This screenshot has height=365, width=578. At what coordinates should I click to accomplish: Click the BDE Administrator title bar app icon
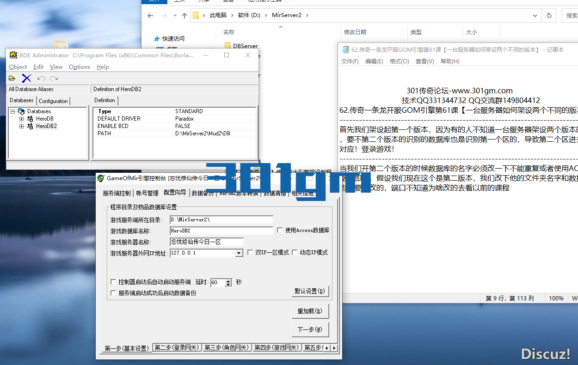[x=13, y=55]
